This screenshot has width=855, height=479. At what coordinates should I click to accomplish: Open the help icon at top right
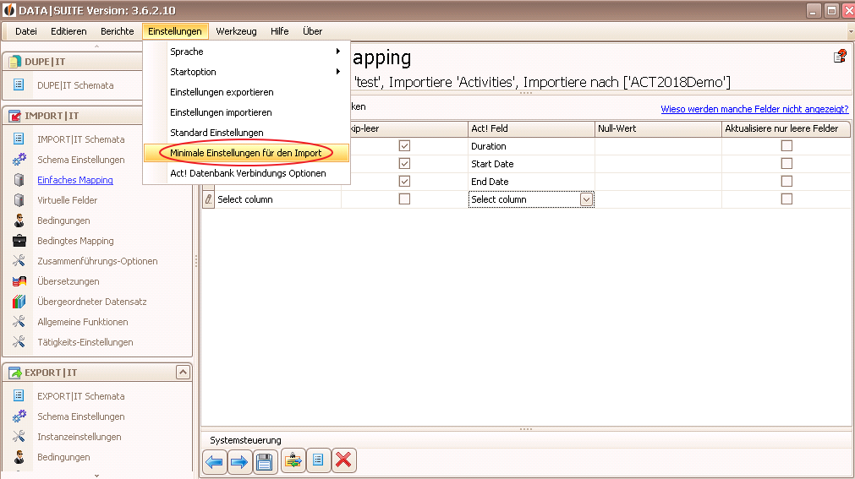click(x=840, y=56)
